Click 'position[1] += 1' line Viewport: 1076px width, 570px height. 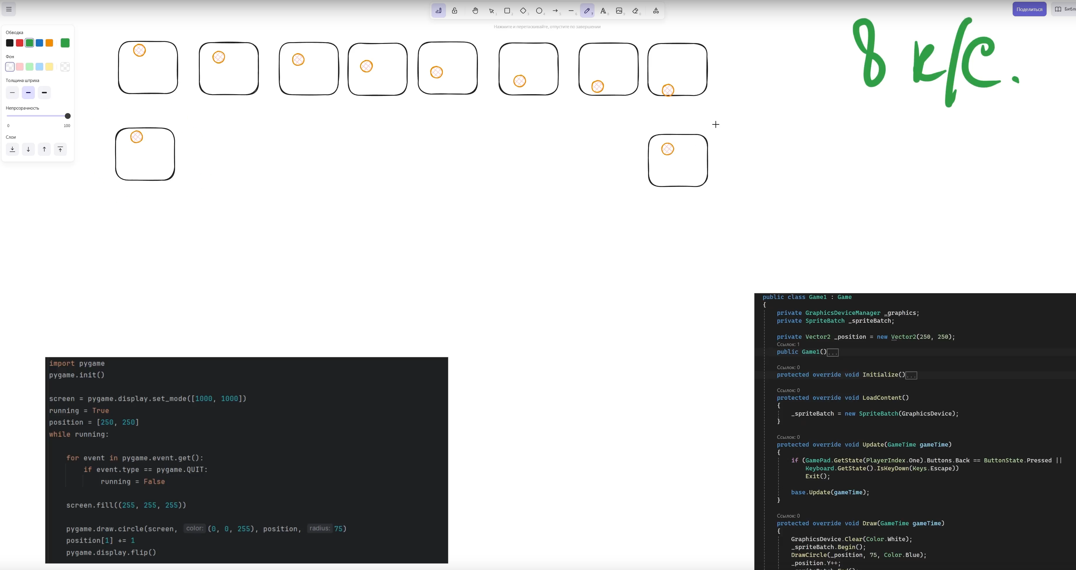click(100, 540)
